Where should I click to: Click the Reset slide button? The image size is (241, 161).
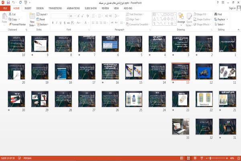(41, 19)
